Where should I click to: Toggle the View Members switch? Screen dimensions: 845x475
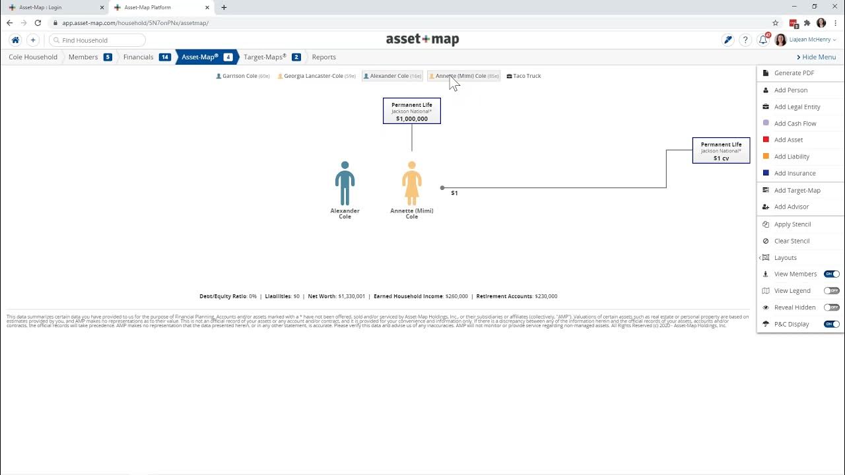coord(832,274)
